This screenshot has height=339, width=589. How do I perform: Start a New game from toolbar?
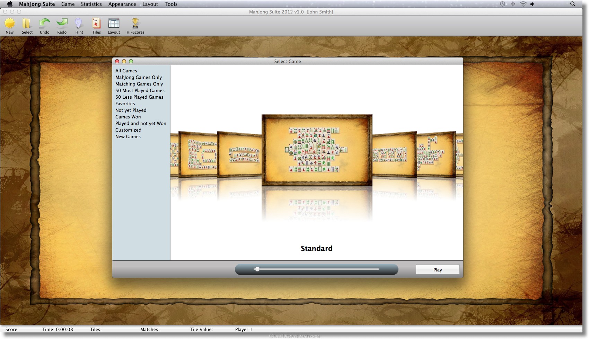click(10, 26)
